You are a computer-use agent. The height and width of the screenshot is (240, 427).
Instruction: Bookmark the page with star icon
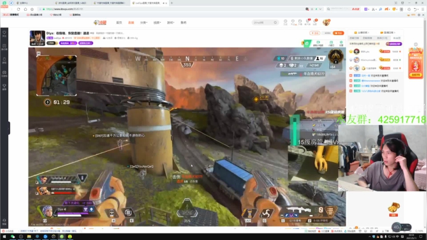pyautogui.click(x=32, y=9)
